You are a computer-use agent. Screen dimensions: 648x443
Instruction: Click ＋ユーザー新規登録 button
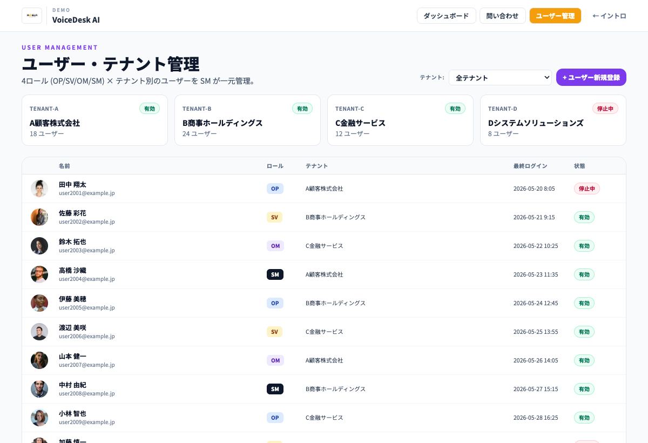(591, 77)
